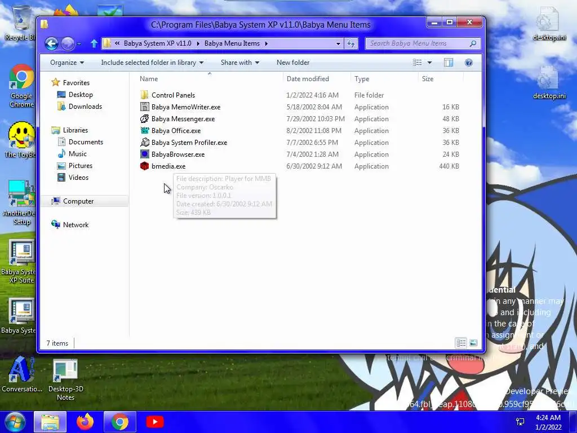The image size is (577, 433).
Task: Expand arrow after Babya Menu Items breadcrumb
Action: 267,43
